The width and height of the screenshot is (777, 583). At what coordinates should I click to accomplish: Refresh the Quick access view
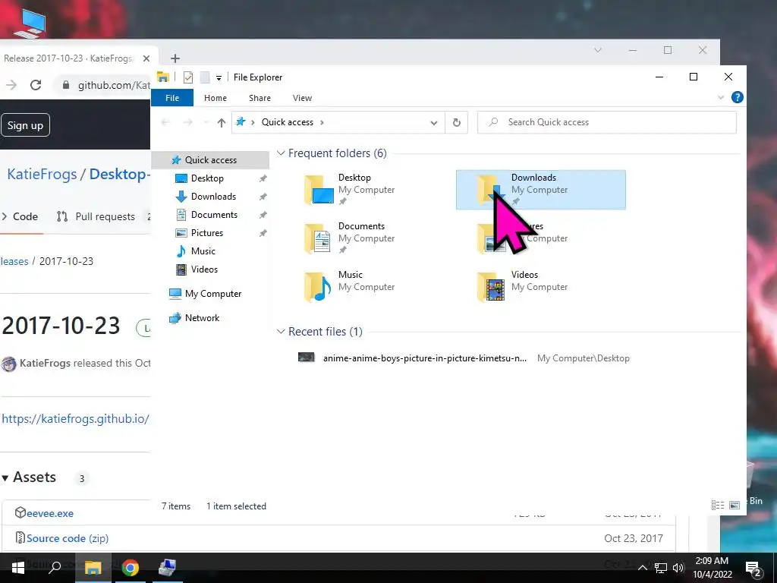coord(456,122)
